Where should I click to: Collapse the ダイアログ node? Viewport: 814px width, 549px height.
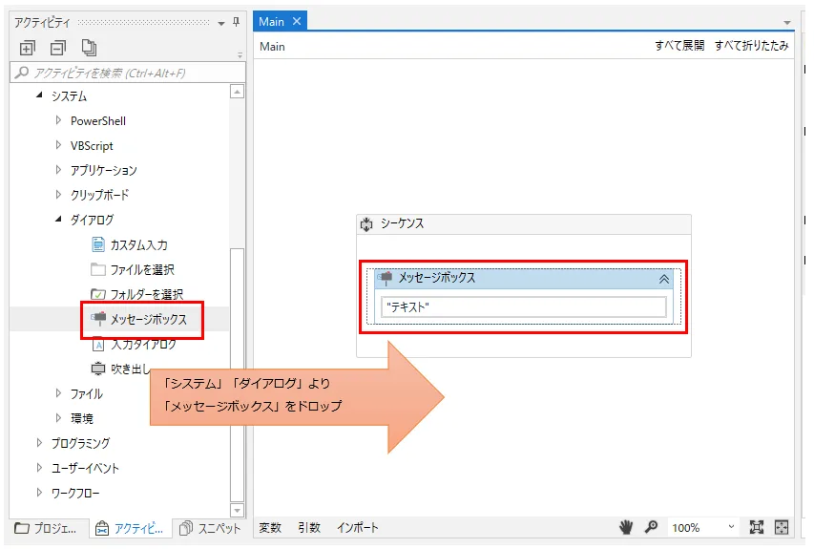[58, 220]
